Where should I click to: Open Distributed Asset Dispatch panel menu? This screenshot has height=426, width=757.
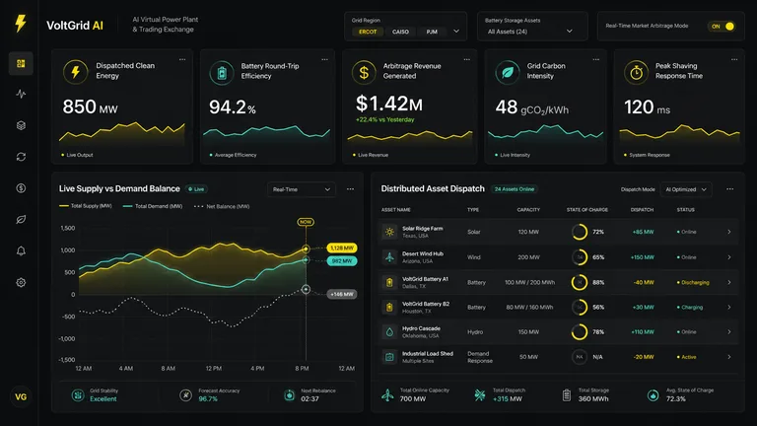730,189
